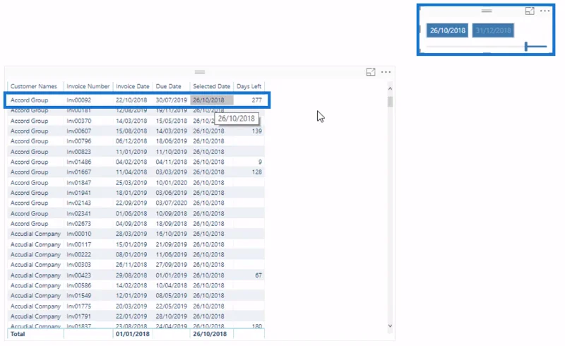This screenshot has height=346, width=565.
Task: Select invoice number Inv00823 cell
Action: pyautogui.click(x=78, y=152)
